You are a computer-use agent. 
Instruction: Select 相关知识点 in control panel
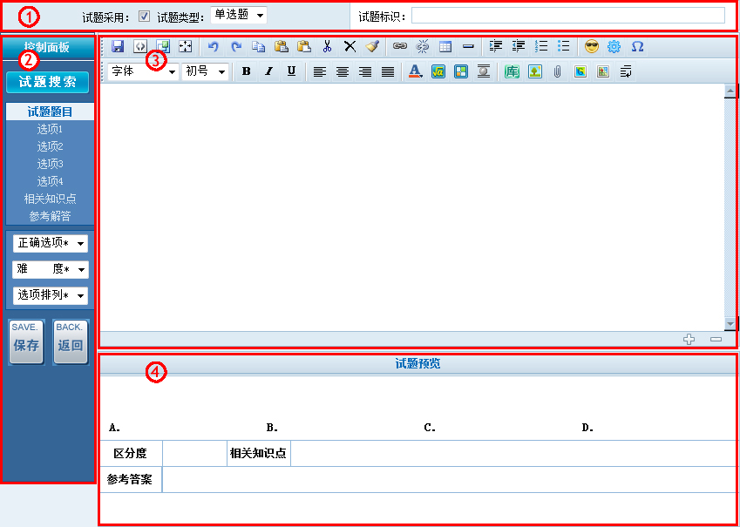click(50, 199)
